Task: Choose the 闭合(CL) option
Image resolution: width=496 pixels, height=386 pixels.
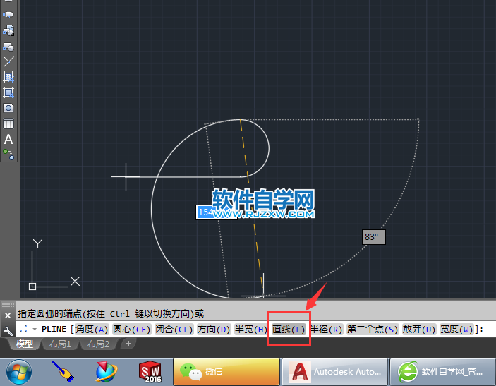Action: click(x=174, y=330)
